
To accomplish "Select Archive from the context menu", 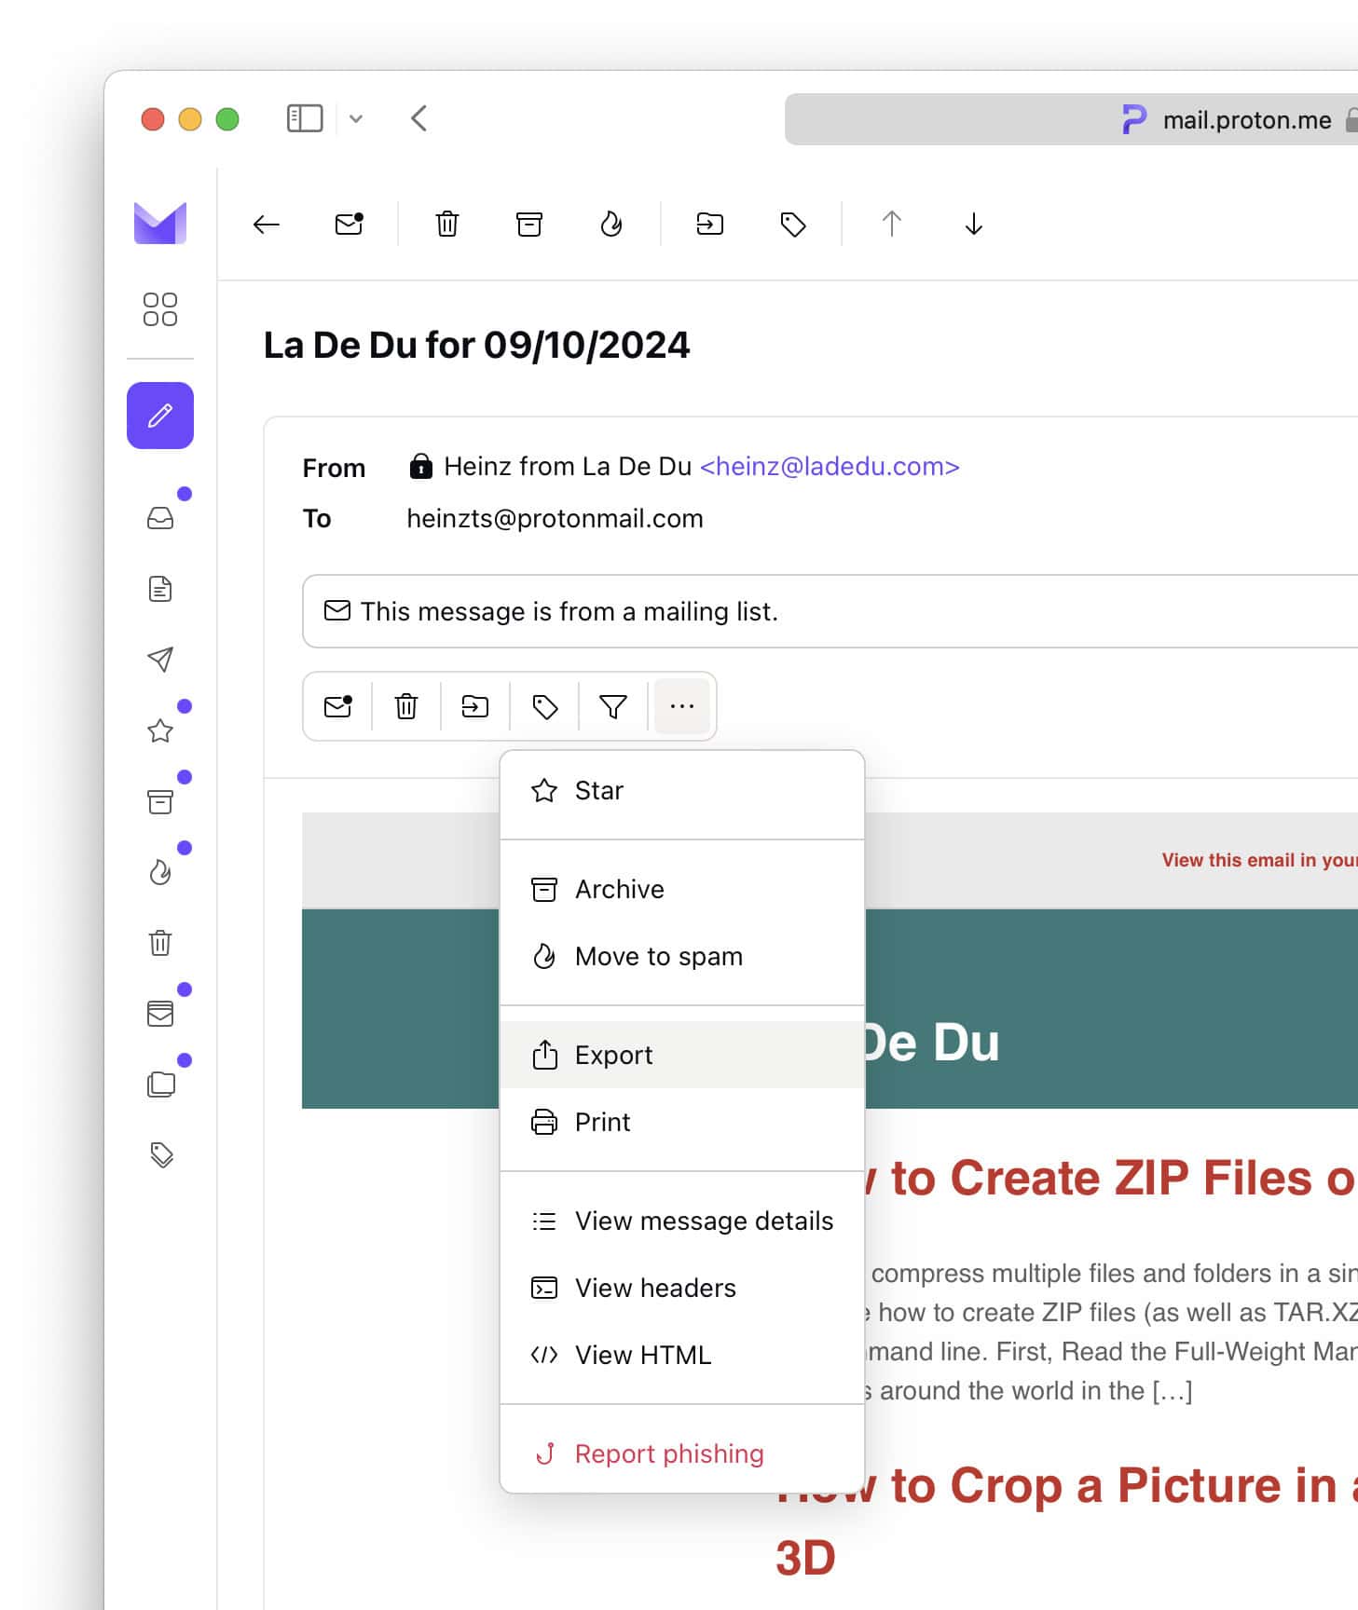I will tap(682, 890).
